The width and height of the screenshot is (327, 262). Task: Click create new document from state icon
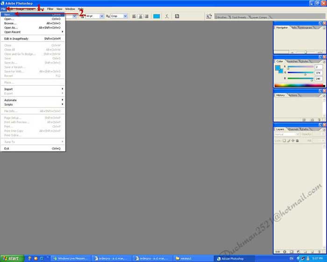pos(304,120)
